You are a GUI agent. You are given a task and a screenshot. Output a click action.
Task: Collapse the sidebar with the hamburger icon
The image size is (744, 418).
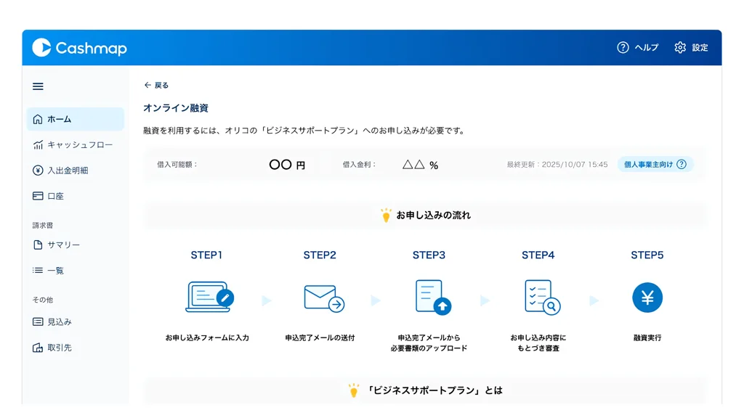[x=38, y=86]
